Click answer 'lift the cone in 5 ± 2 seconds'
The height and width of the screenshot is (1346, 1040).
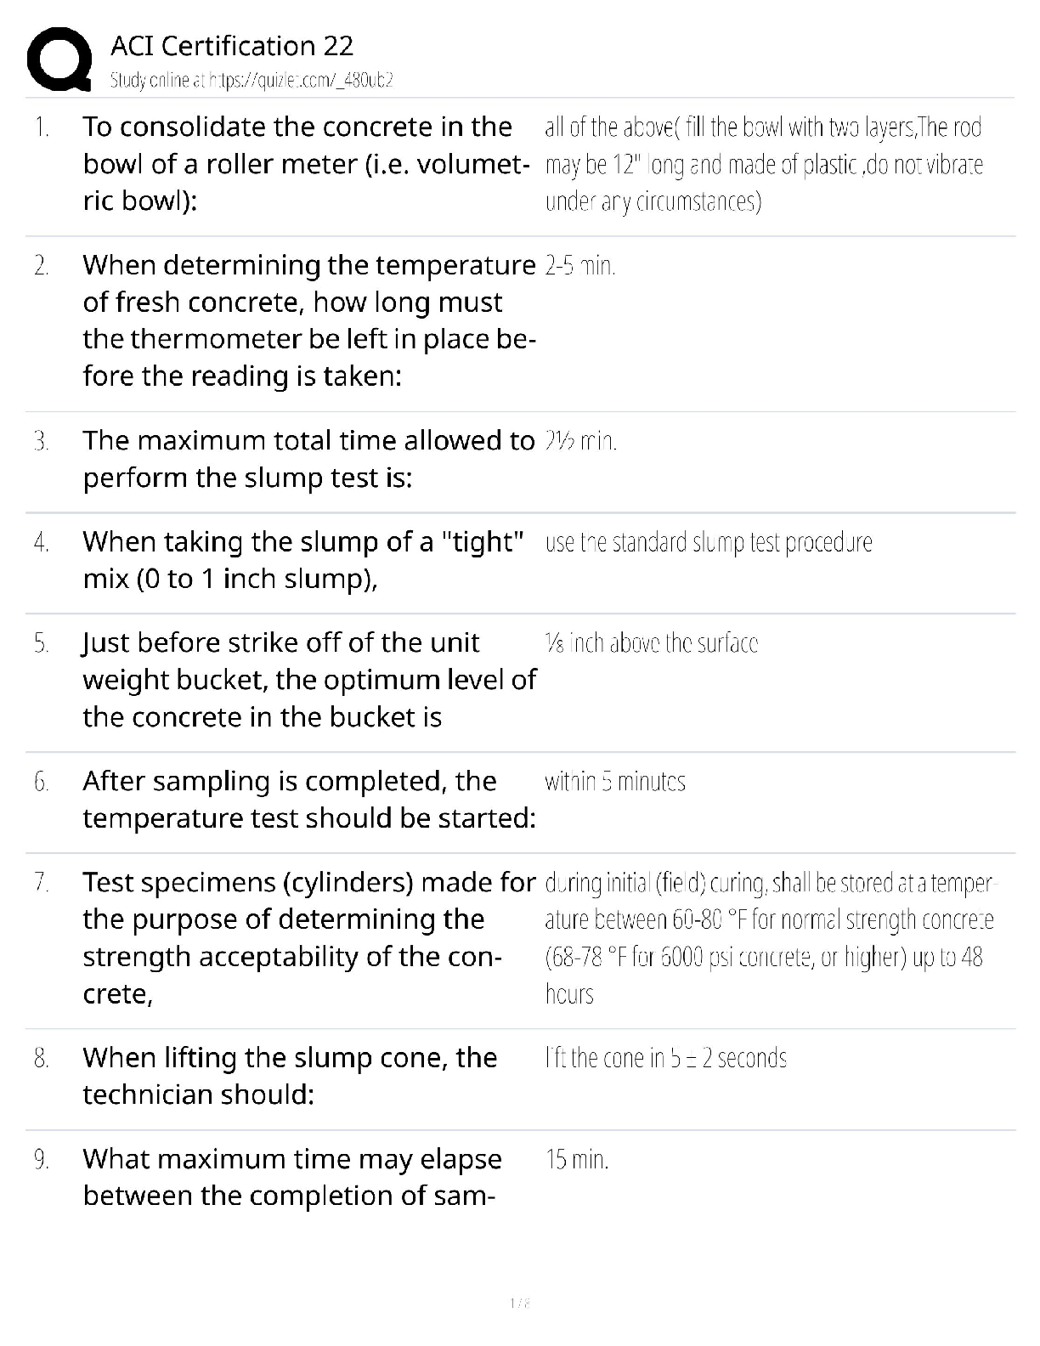(x=665, y=1058)
